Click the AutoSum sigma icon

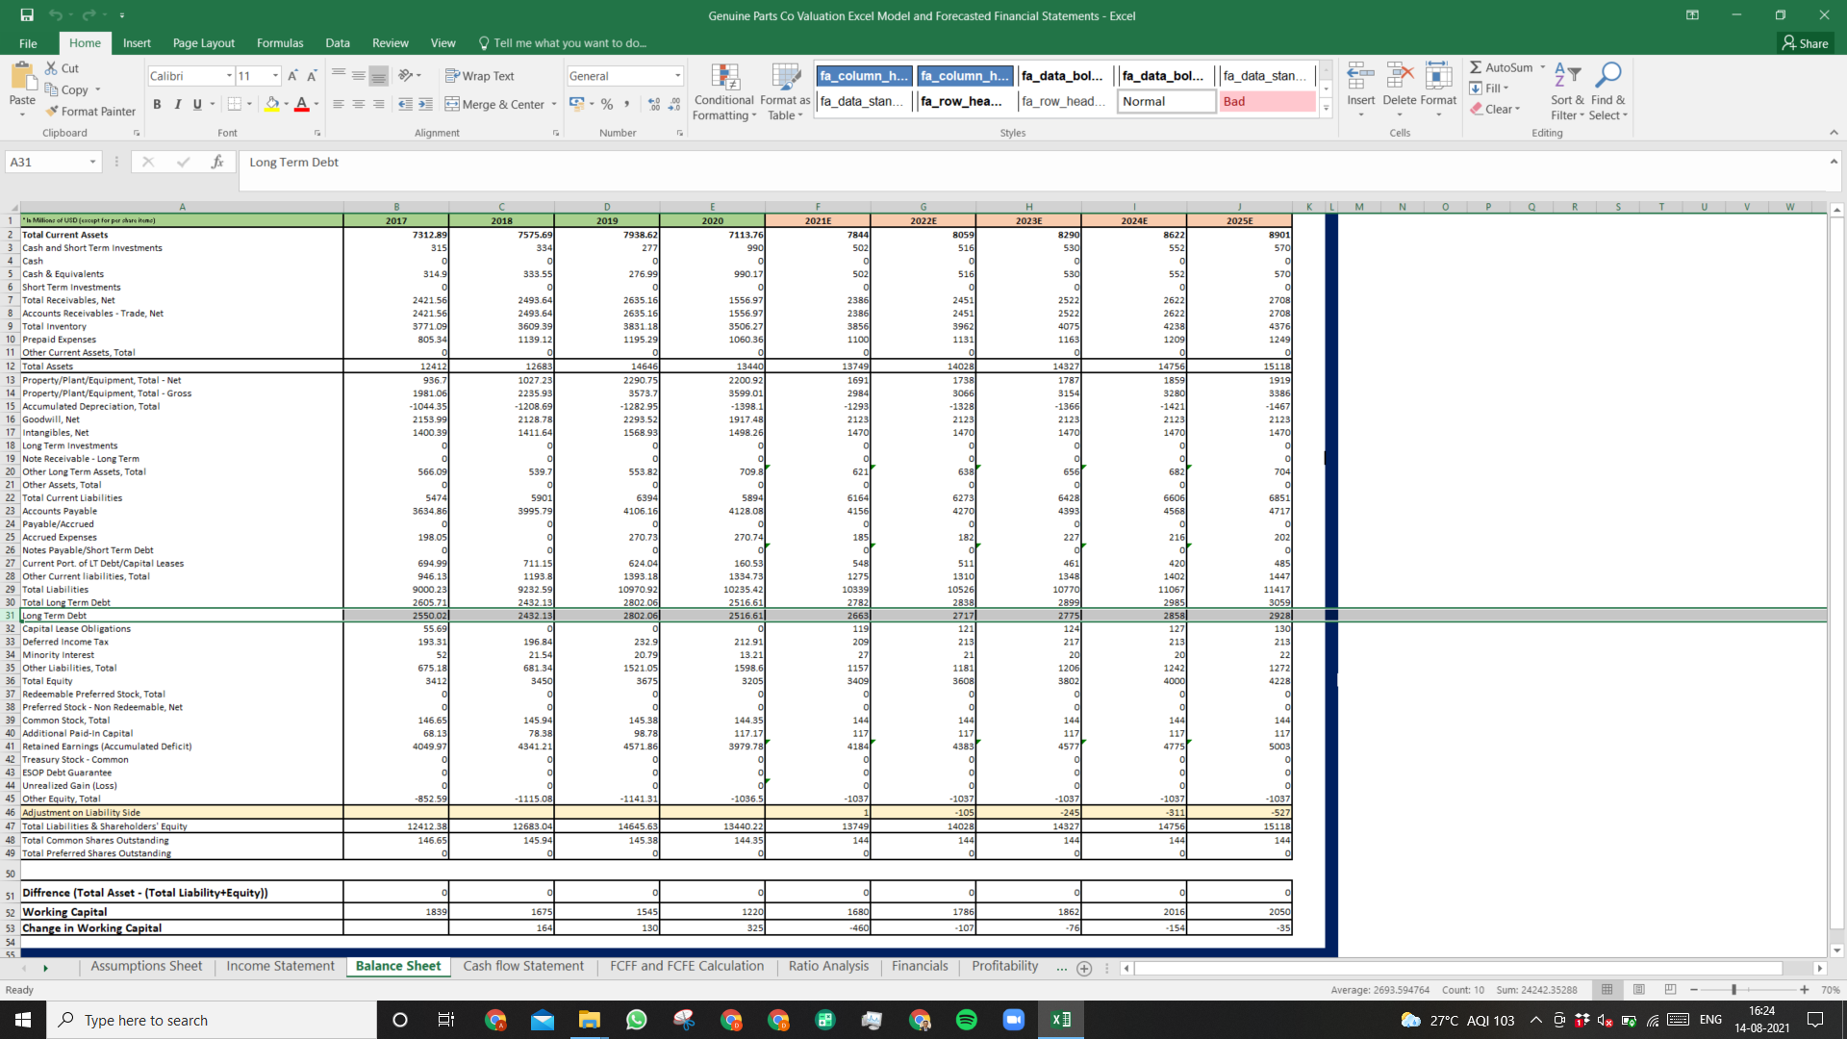point(1476,67)
